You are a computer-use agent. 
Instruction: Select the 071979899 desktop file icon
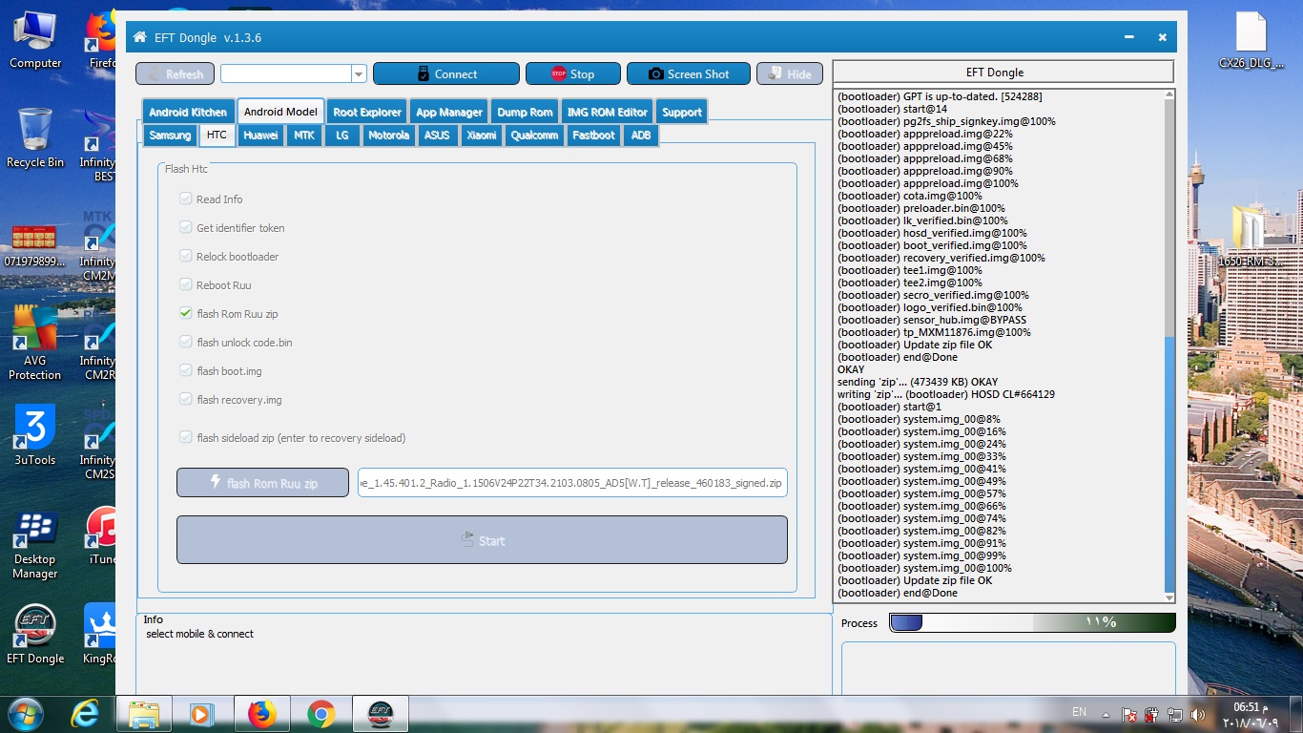pos(35,244)
